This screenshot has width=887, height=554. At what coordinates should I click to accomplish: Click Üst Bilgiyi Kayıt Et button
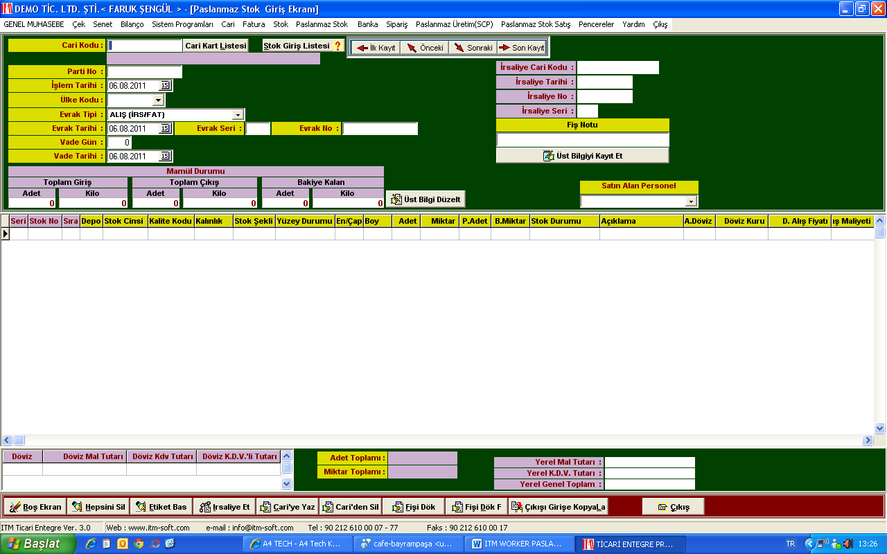click(x=582, y=156)
